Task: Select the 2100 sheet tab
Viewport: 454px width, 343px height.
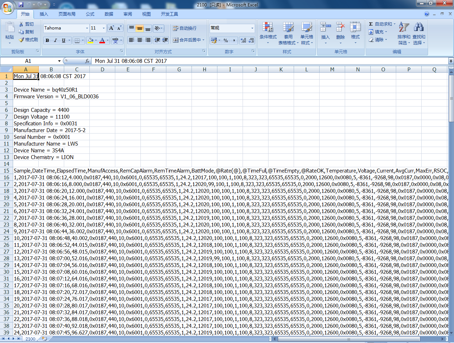Action: point(31,339)
